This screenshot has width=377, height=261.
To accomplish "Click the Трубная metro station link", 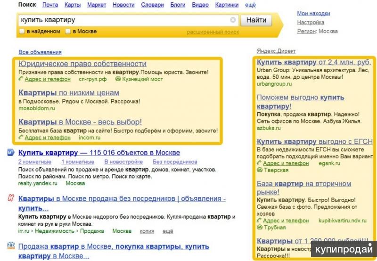I will click(x=275, y=228).
